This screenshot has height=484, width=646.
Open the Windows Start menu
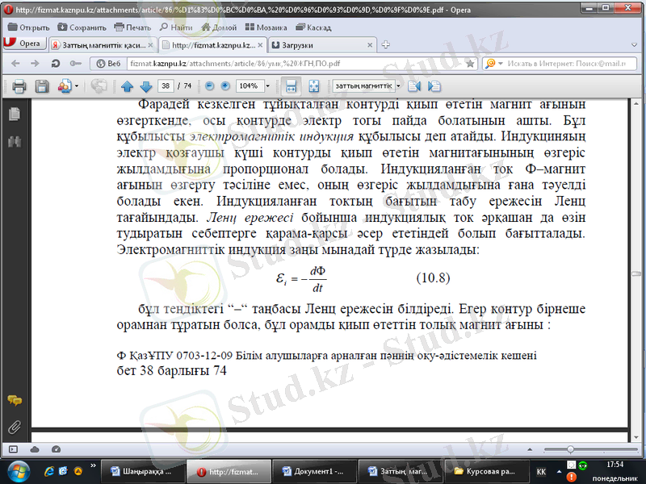(19, 472)
